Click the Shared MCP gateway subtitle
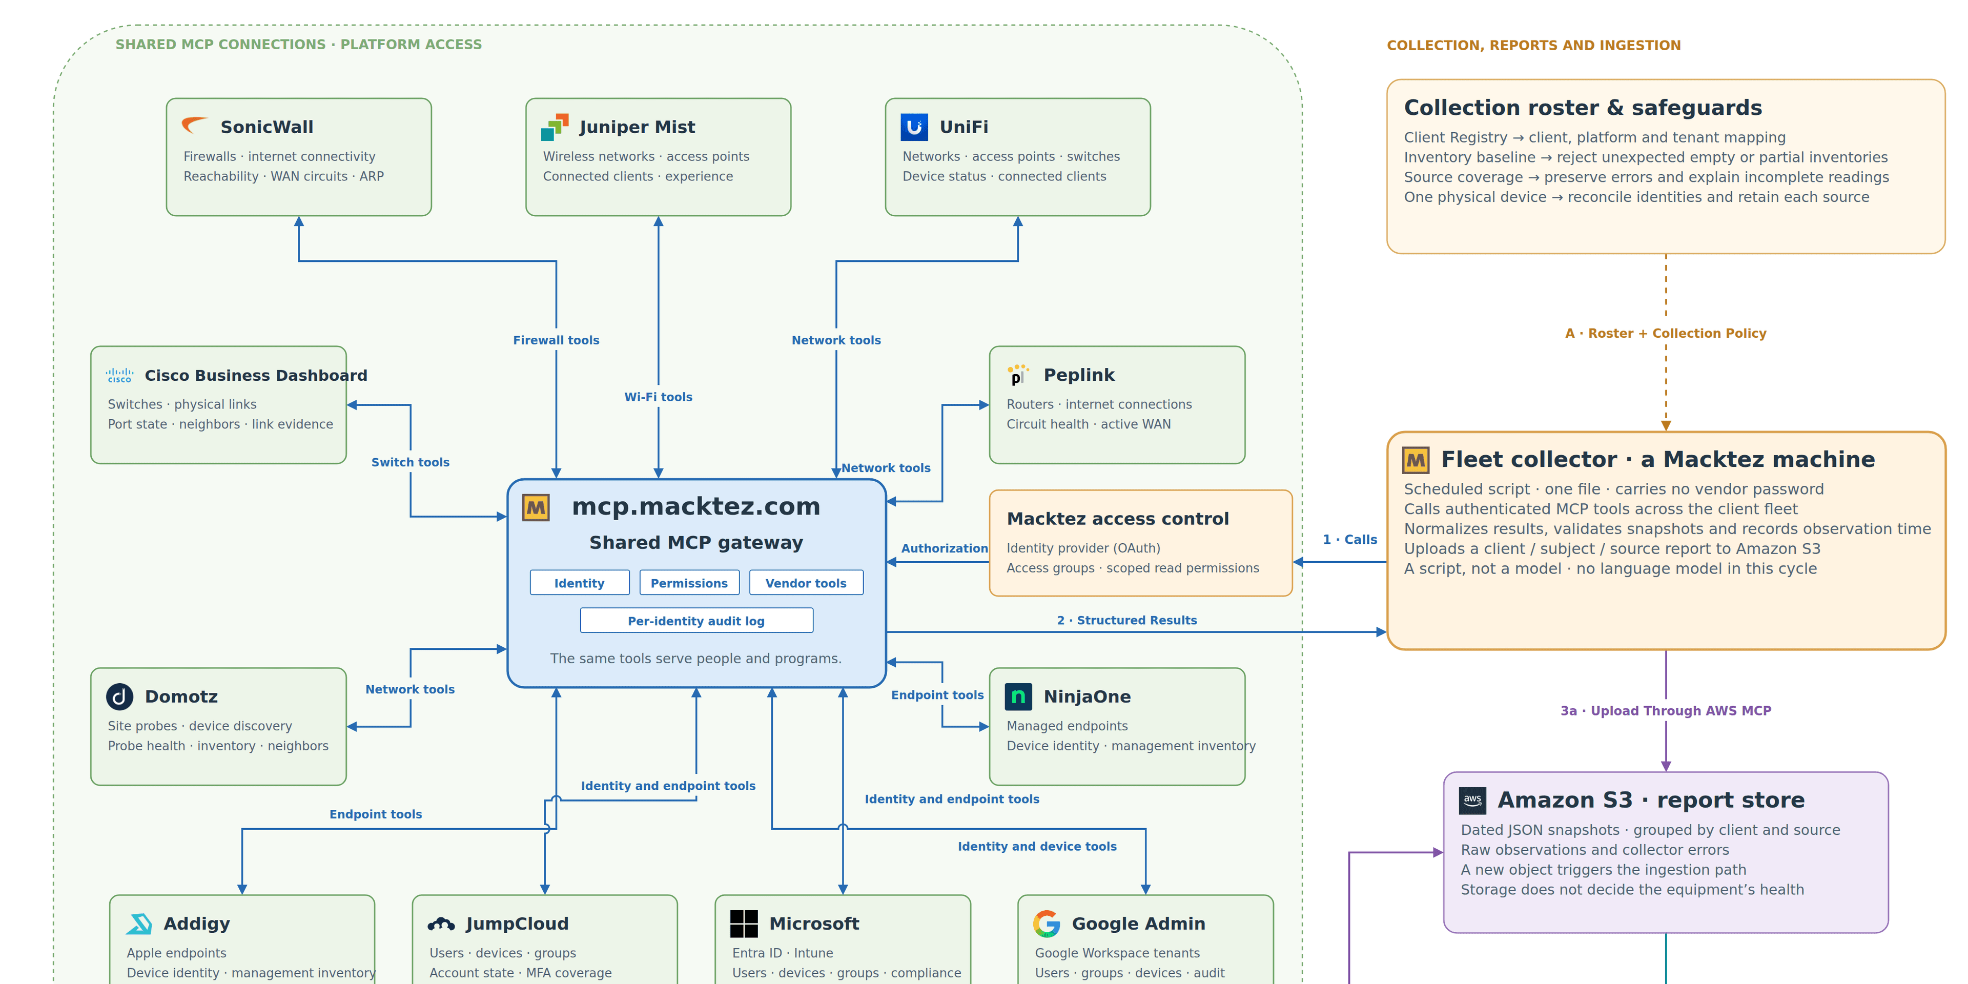The height and width of the screenshot is (984, 1968). [x=696, y=542]
